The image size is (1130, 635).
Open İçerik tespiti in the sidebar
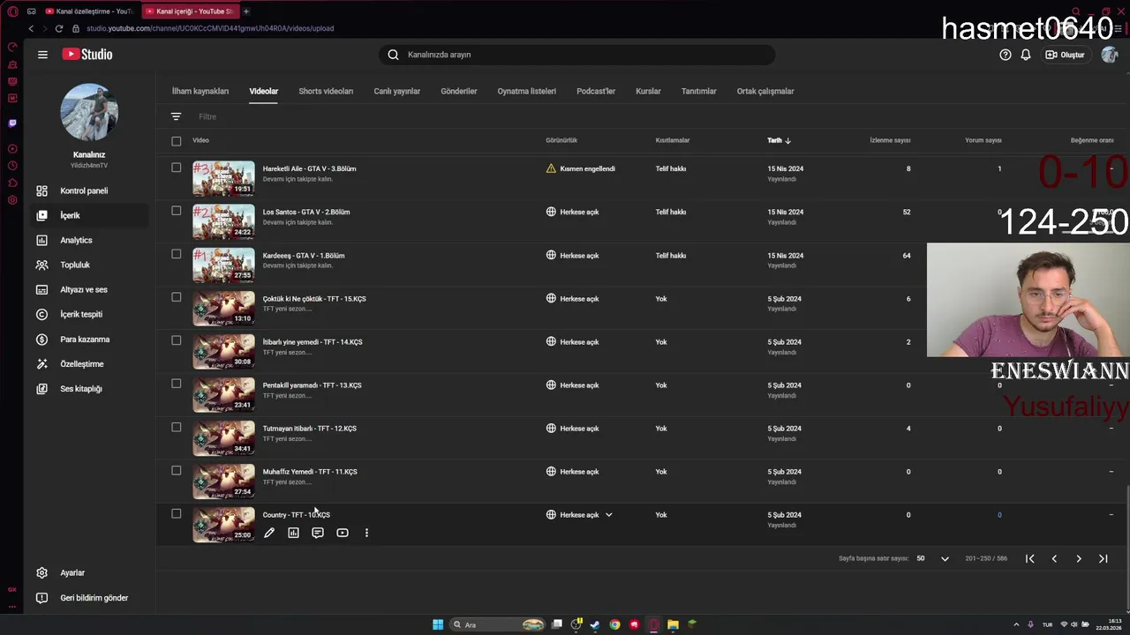click(x=87, y=314)
